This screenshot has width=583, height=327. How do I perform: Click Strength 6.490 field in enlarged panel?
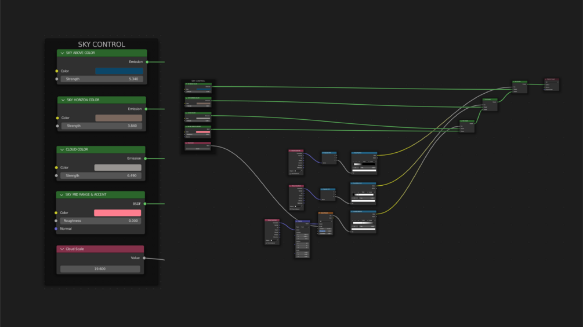101,176
